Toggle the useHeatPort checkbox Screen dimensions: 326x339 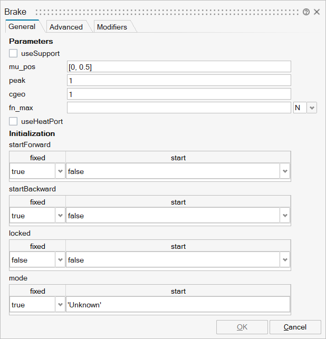(x=14, y=121)
